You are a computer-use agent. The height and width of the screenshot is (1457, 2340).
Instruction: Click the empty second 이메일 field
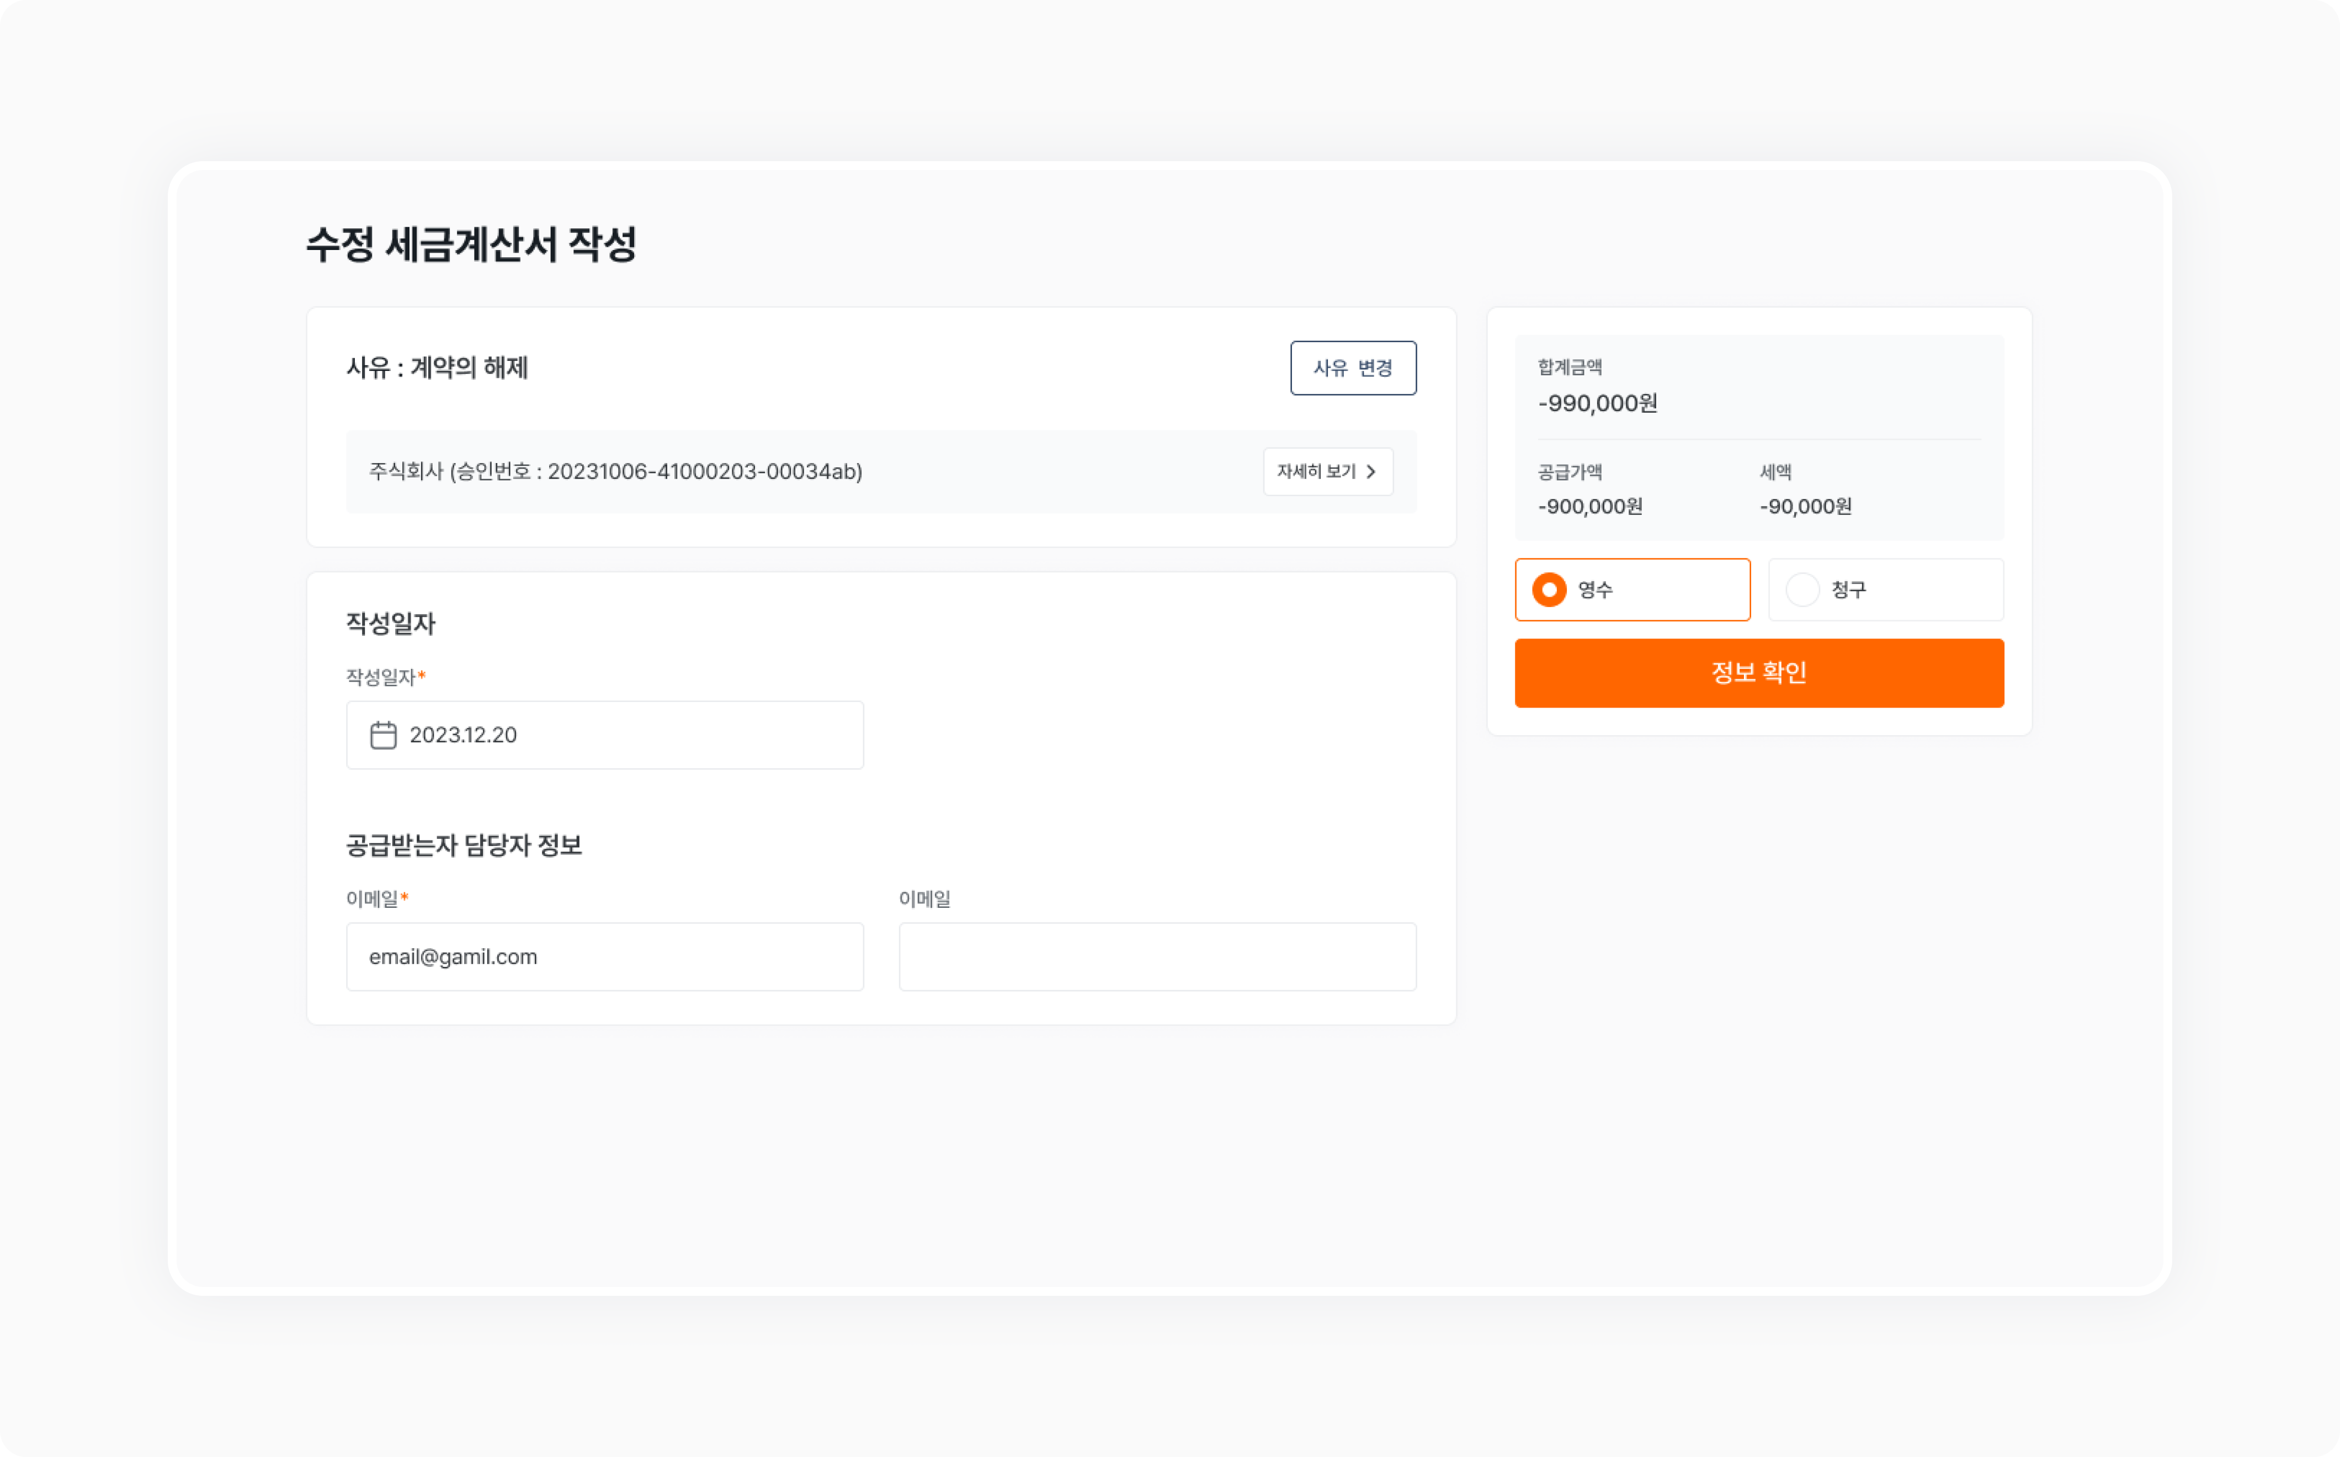click(1156, 956)
